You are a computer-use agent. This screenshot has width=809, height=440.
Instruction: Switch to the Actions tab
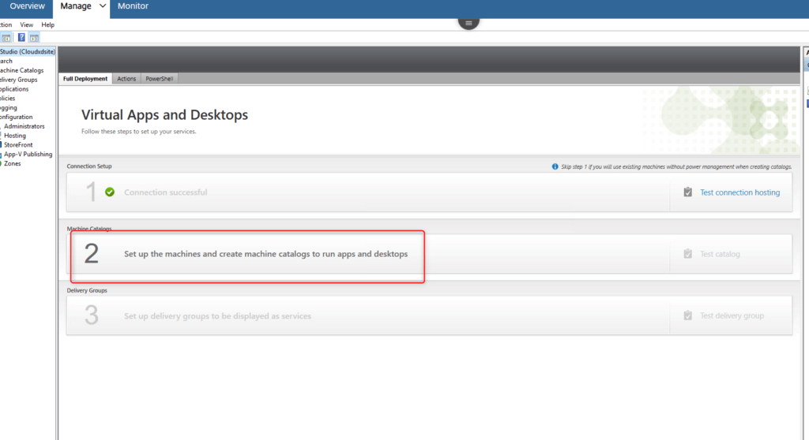(x=126, y=79)
